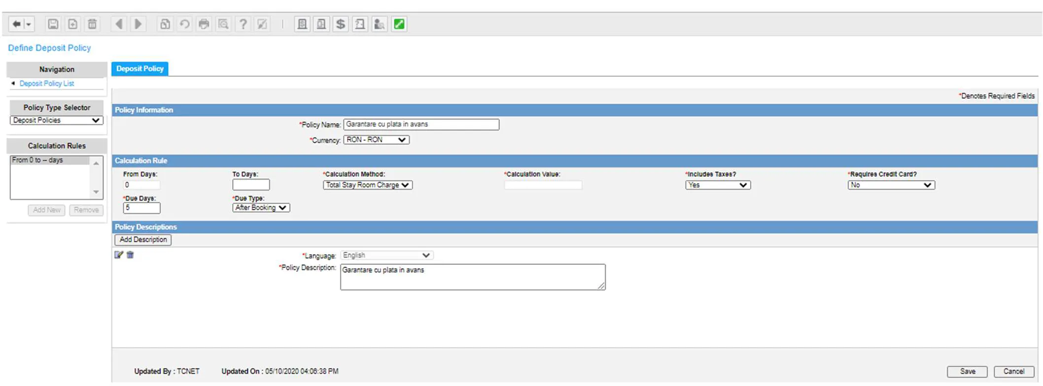Click the building with dollar toolbar icon
Screen dimensions: 1043x386
(302, 24)
